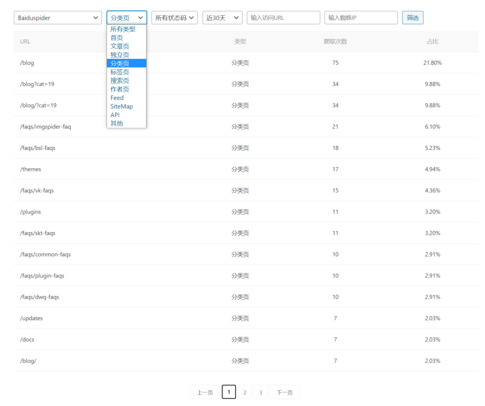
Task: Select 所有类型 from the type list
Action: [123, 29]
